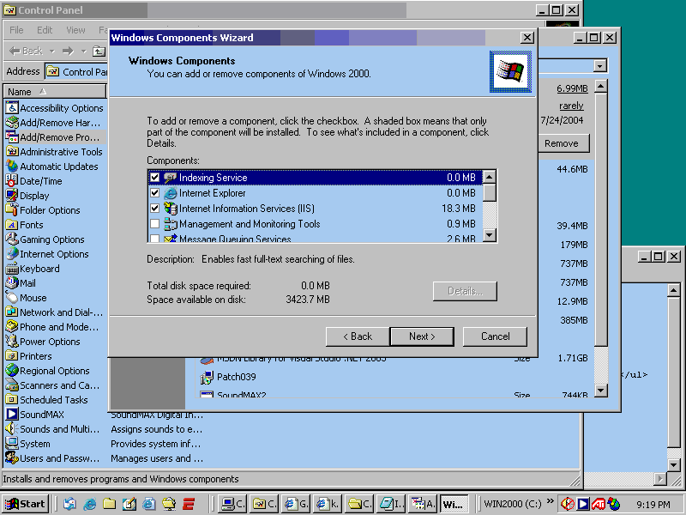This screenshot has width=686, height=515.
Task: Select the Printers icon in Control Panel
Action: 12,356
